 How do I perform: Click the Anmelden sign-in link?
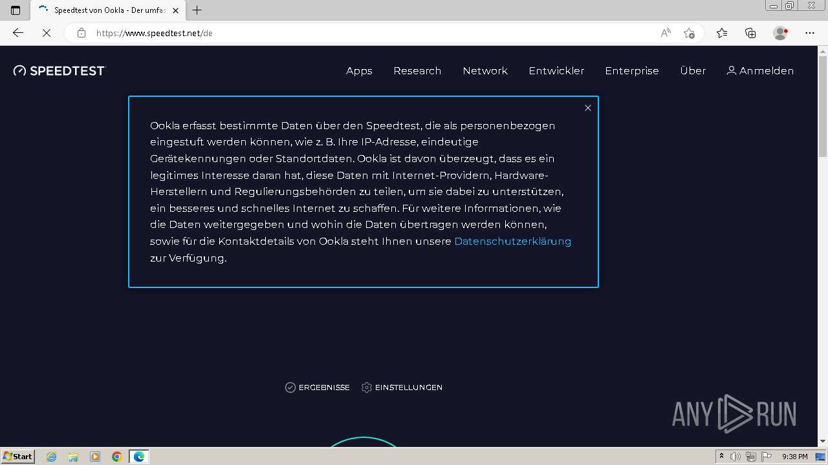pyautogui.click(x=760, y=70)
